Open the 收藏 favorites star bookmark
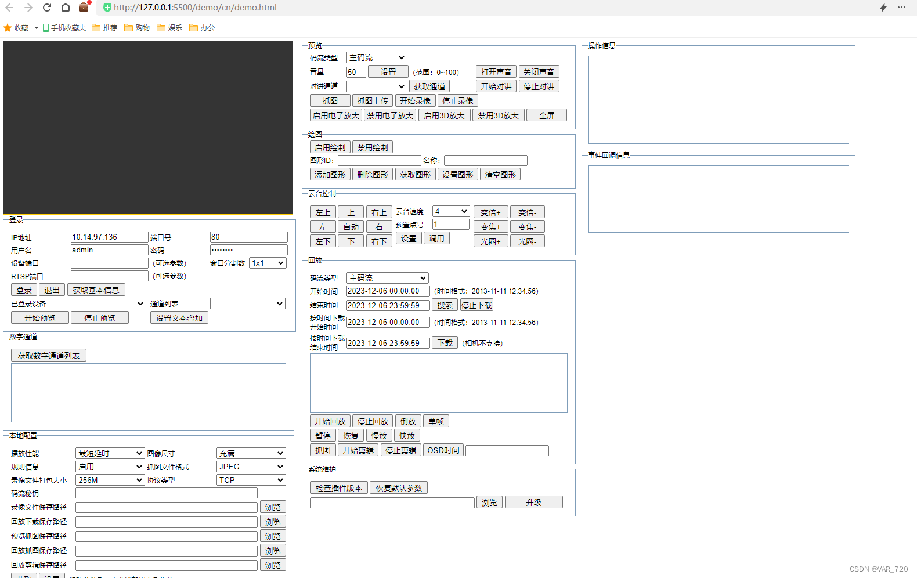Screen dimensions: 917x578 (16, 27)
